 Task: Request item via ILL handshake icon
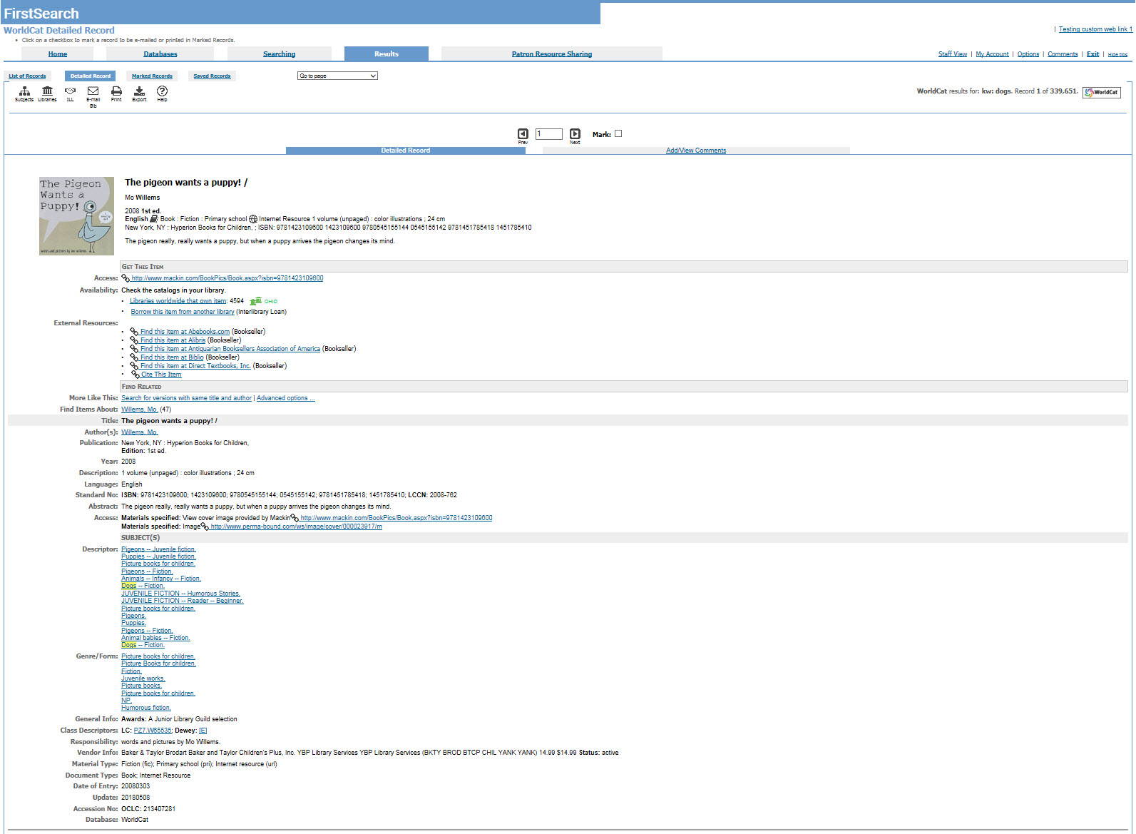(x=70, y=91)
